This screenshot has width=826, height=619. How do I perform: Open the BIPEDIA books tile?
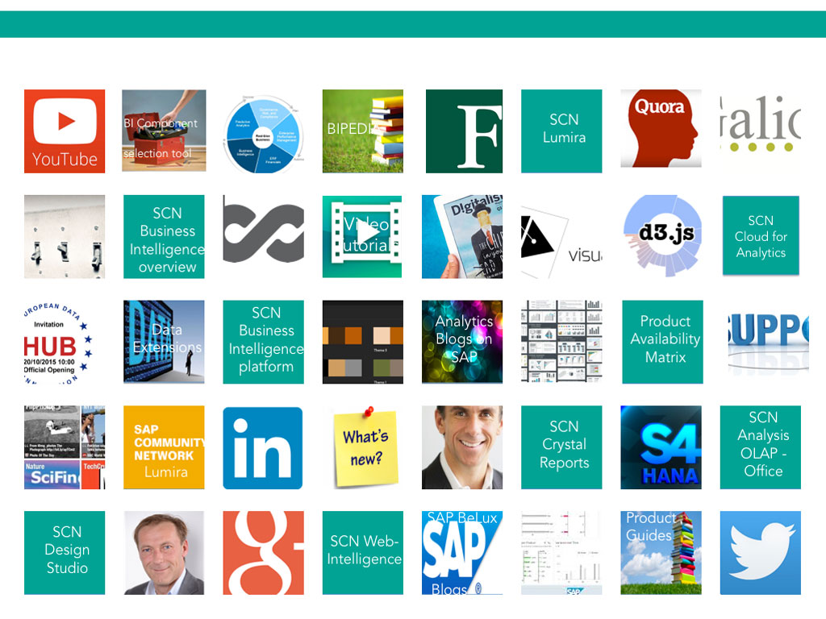tap(363, 131)
